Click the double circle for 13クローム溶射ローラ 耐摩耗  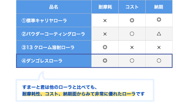pyautogui.click(x=105, y=47)
